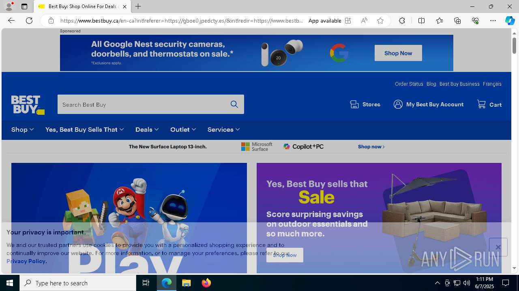Click the browser address bar
The image size is (519, 291).
(182, 21)
